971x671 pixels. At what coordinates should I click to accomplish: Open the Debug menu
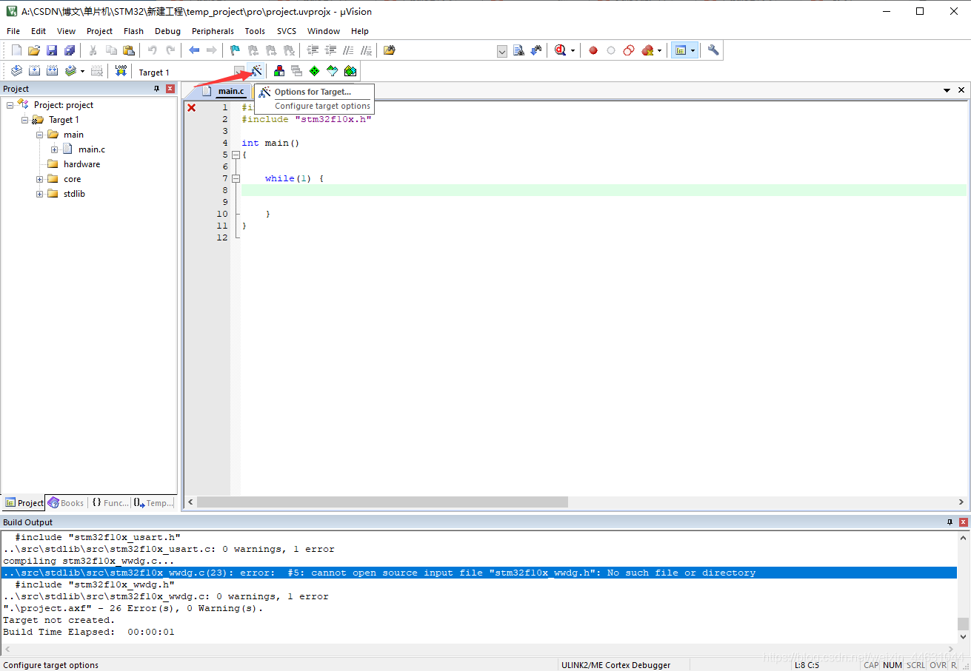point(167,31)
